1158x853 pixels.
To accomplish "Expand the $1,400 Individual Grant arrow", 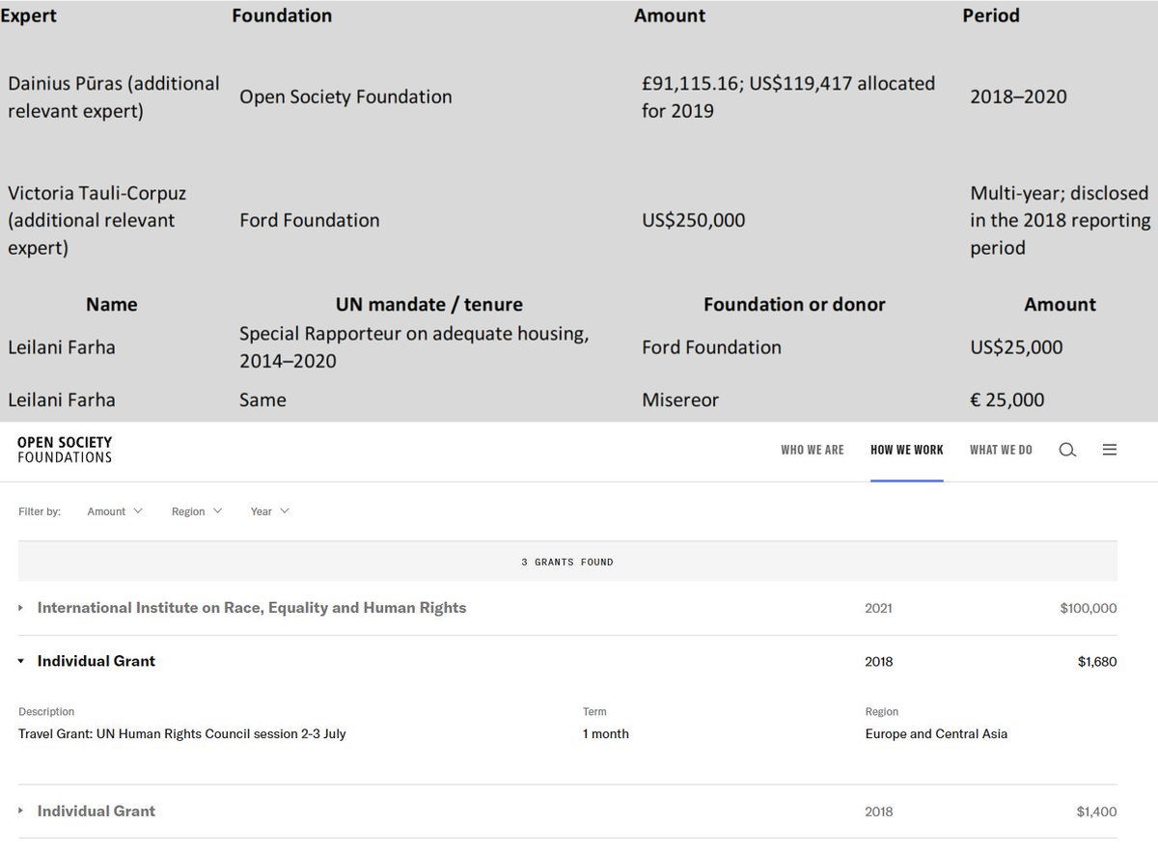I will (x=21, y=811).
